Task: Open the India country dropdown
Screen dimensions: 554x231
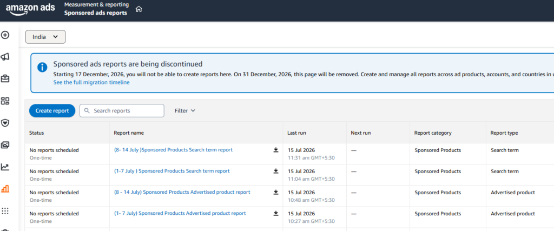Action: pyautogui.click(x=45, y=37)
